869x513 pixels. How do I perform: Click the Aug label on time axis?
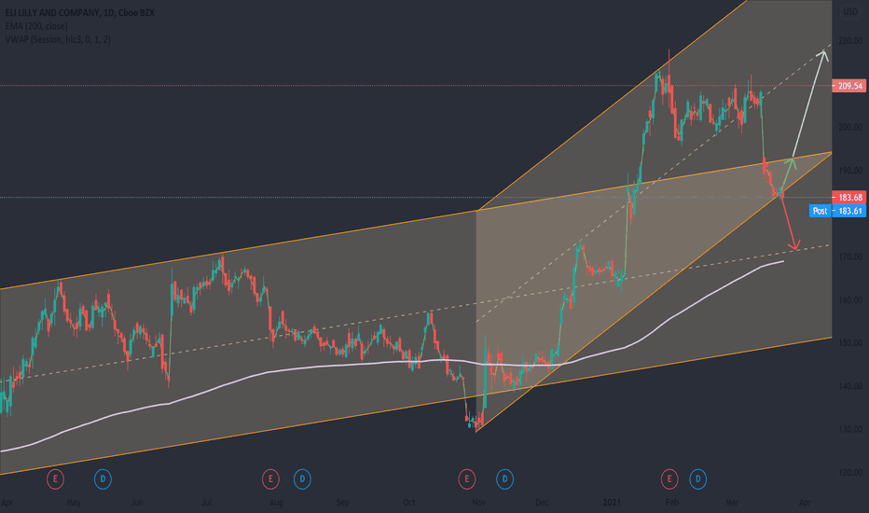click(x=275, y=503)
